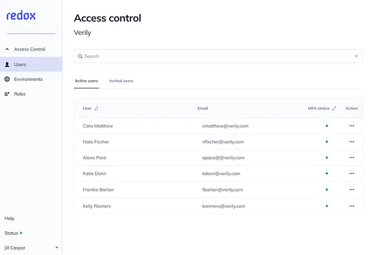389x255 pixels.
Task: Open actions menu for Katie Donn
Action: pyautogui.click(x=352, y=174)
